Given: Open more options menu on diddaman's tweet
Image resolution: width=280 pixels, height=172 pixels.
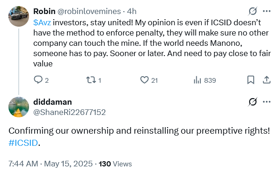Looking at the screenshot, I should click(266, 102).
